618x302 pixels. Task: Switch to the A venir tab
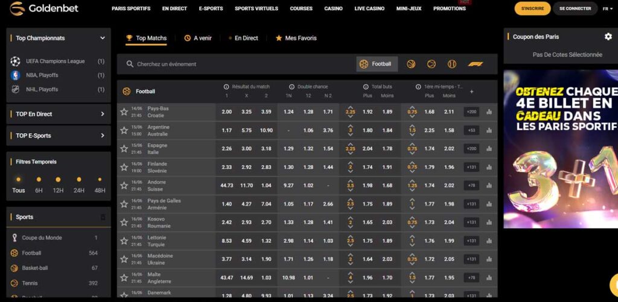pyautogui.click(x=198, y=38)
